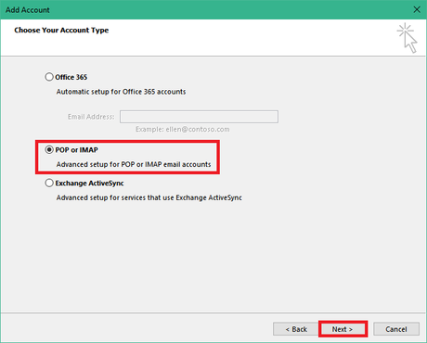The image size is (427, 343).
Task: Click the POP or IMAP label text
Action: [76, 150]
